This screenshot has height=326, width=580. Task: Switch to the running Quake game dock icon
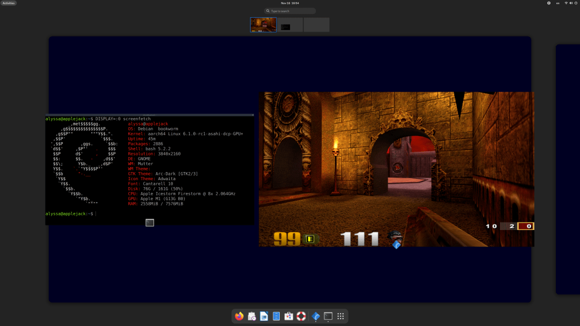[316, 316]
